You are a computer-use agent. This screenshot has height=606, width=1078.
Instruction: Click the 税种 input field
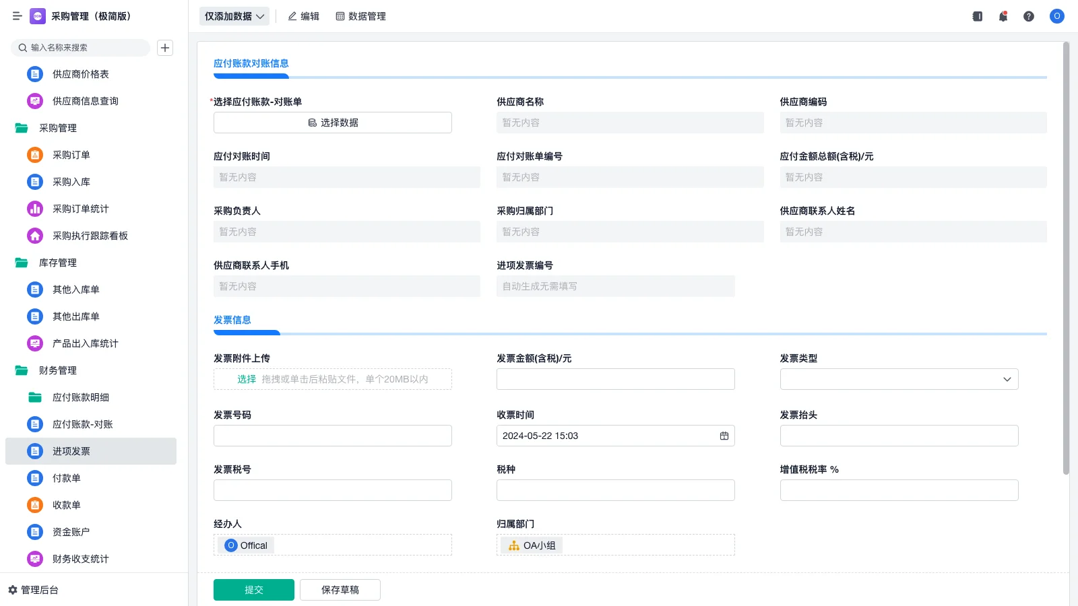(616, 490)
